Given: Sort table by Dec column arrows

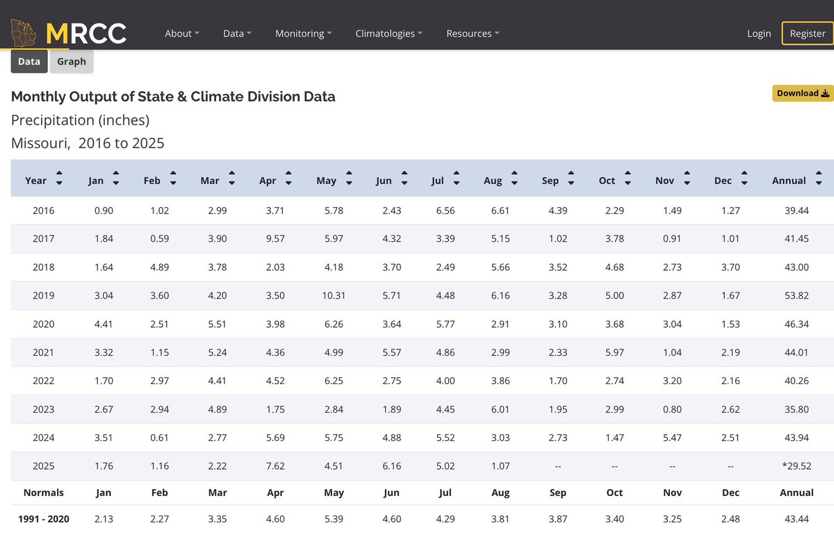Looking at the screenshot, I should [x=744, y=178].
